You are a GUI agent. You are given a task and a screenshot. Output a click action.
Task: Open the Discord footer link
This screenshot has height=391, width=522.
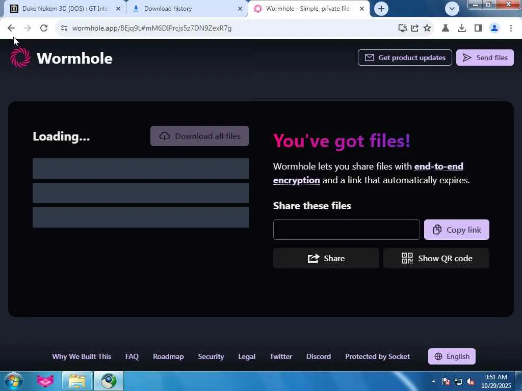tap(318, 356)
